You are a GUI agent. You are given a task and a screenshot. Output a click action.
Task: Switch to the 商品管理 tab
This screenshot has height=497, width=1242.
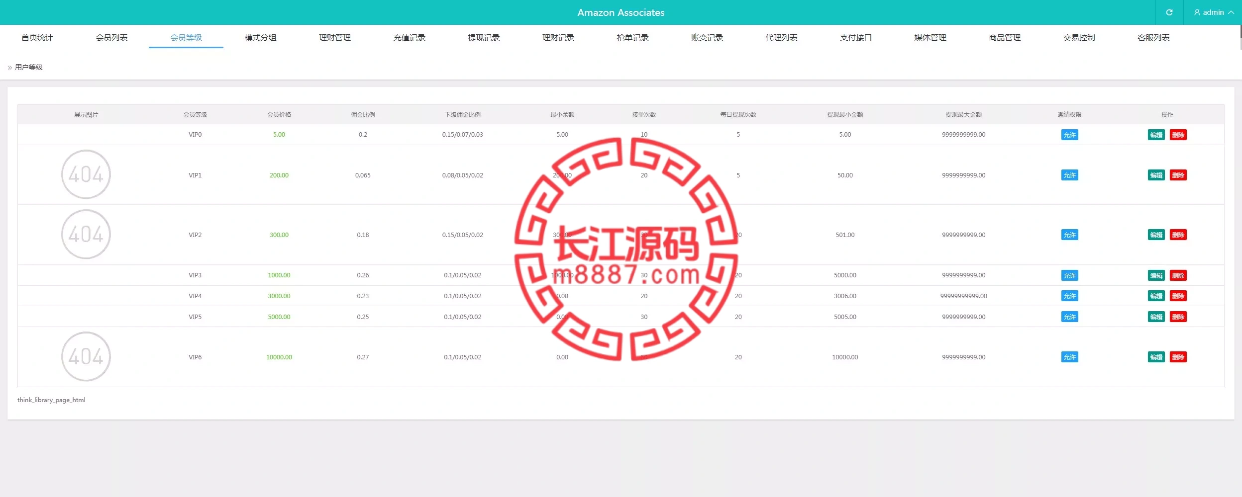(1005, 38)
